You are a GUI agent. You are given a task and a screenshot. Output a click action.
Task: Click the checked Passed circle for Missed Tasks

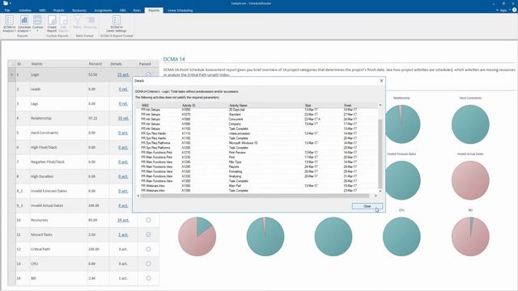click(x=148, y=234)
